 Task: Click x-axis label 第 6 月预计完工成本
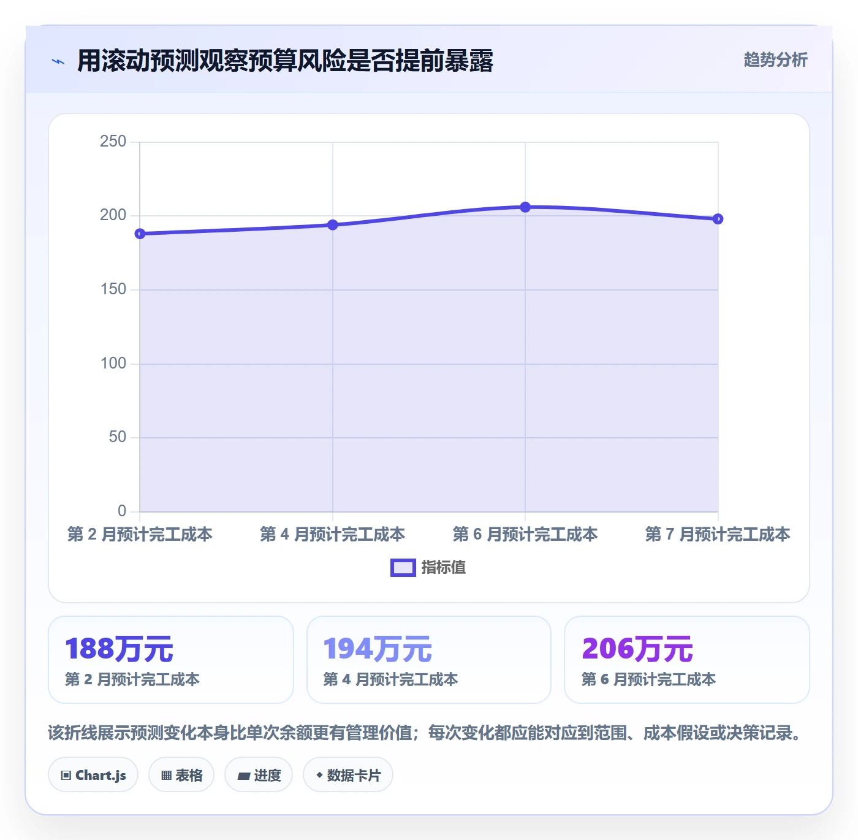pos(525,535)
